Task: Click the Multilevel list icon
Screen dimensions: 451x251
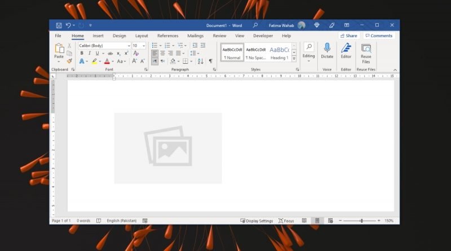Action: (180, 46)
